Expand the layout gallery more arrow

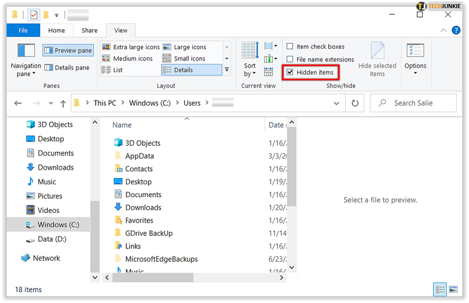point(227,70)
